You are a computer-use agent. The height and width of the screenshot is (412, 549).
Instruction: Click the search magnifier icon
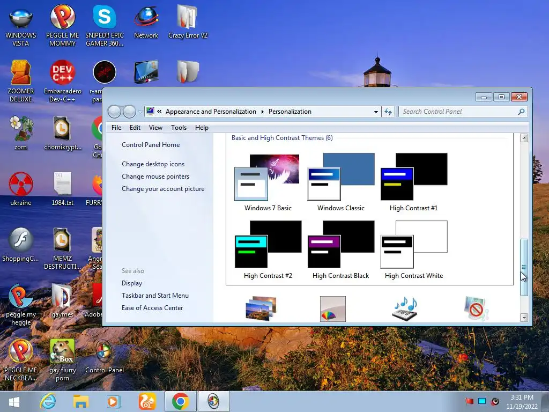[521, 112]
